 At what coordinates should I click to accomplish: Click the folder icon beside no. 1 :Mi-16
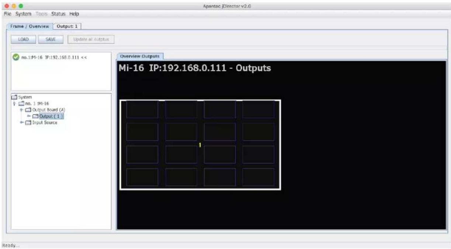pyautogui.click(x=21, y=104)
